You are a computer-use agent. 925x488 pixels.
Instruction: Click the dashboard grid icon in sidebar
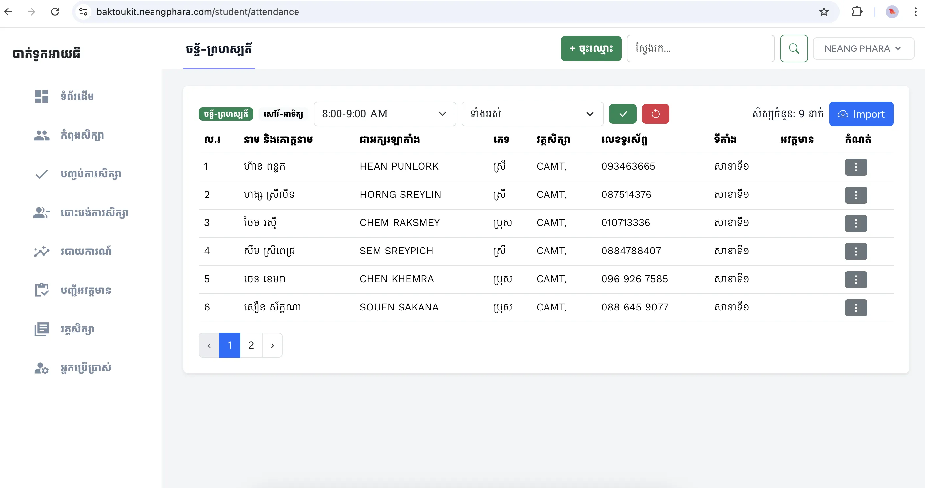click(x=42, y=96)
